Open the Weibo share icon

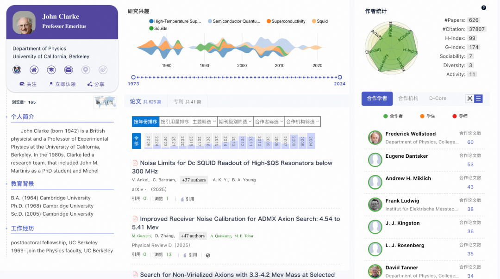click(x=102, y=69)
